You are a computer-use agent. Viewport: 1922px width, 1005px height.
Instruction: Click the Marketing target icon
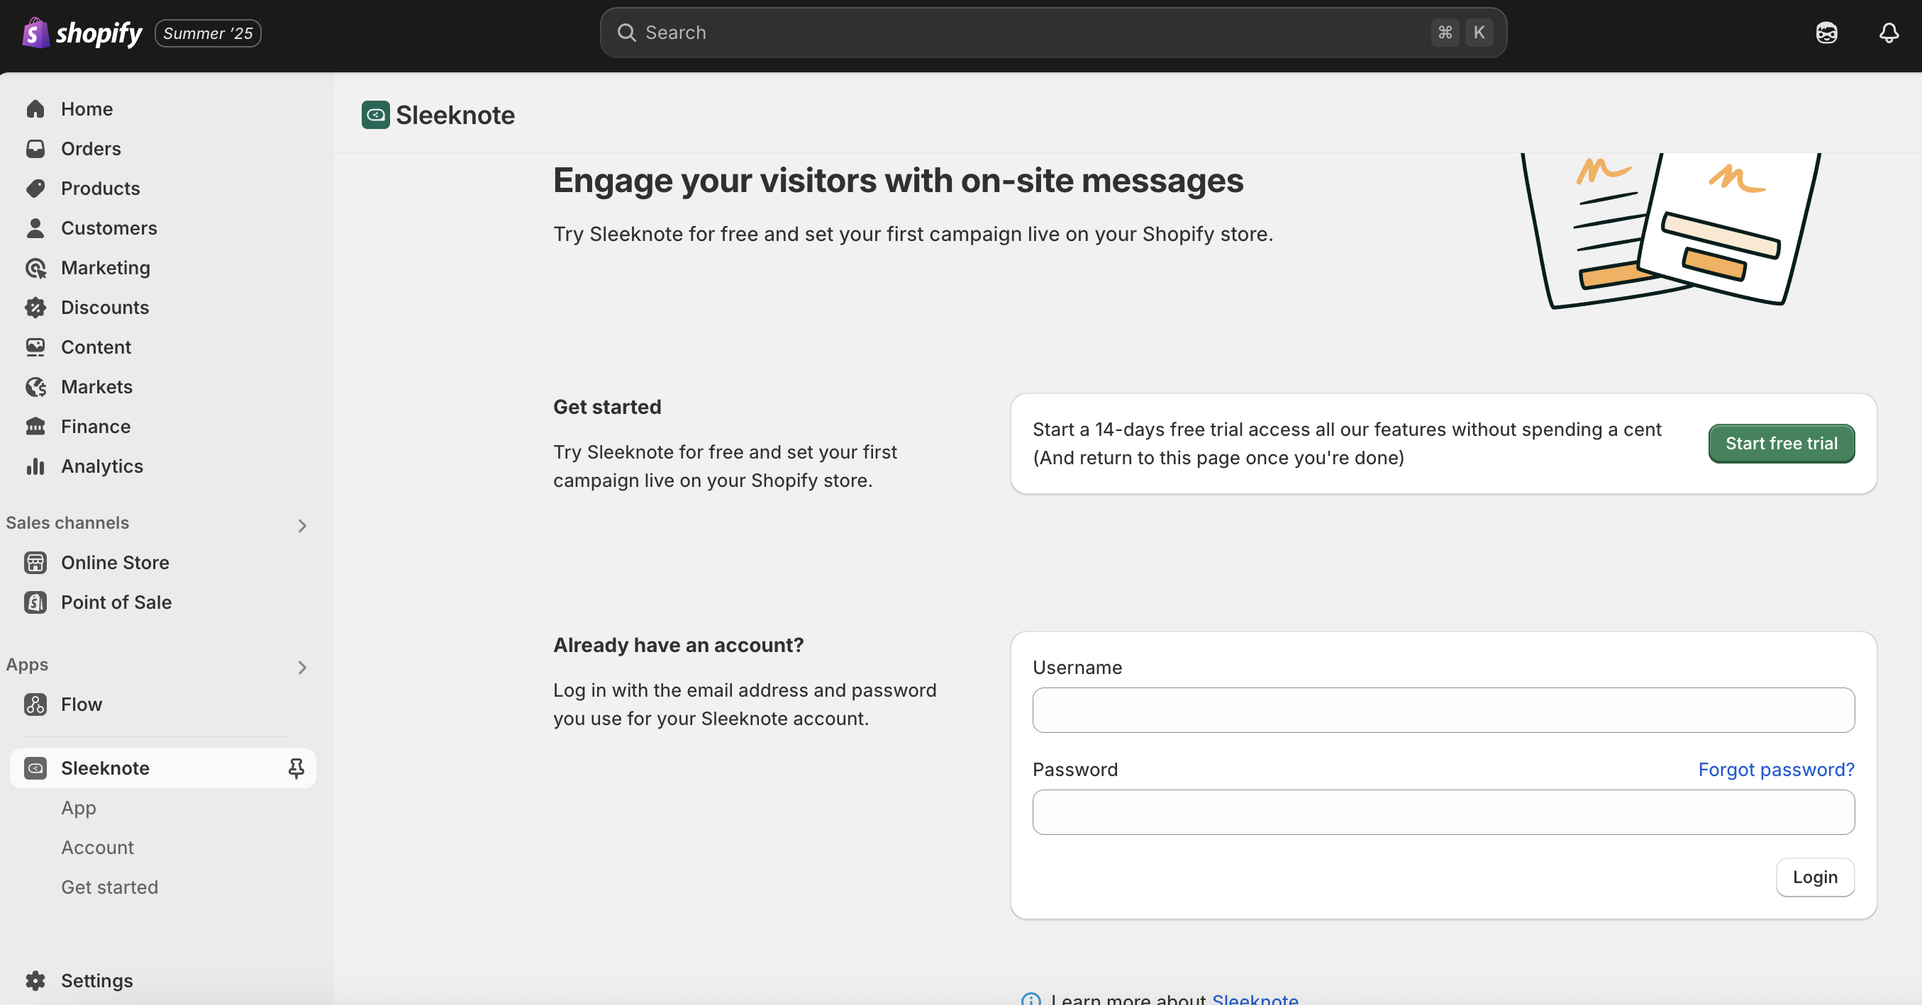(35, 268)
